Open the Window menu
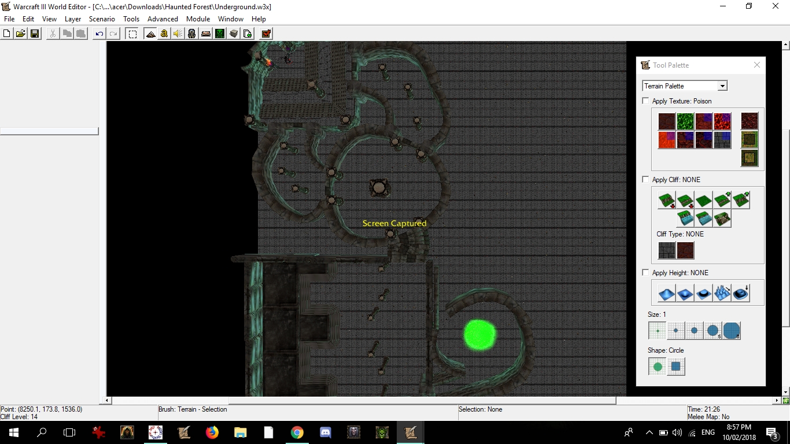790x444 pixels. tap(231, 19)
